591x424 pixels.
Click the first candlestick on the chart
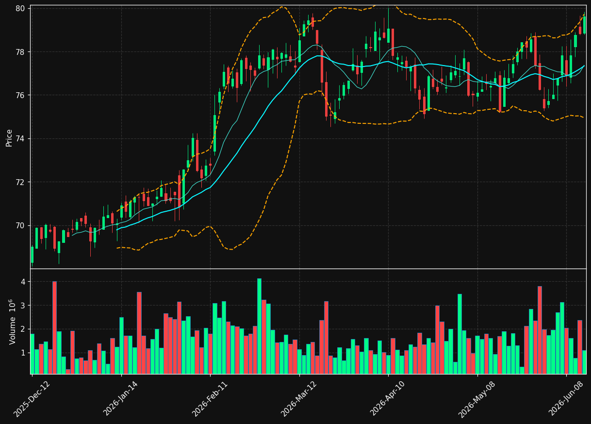[32, 254]
